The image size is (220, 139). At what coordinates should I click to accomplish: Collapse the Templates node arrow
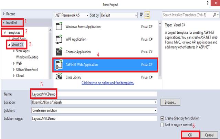click(5, 33)
